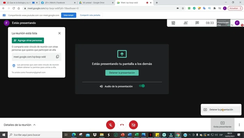Close the 'La reunión está lista' popup
The height and width of the screenshot is (138, 244).
click(59, 33)
